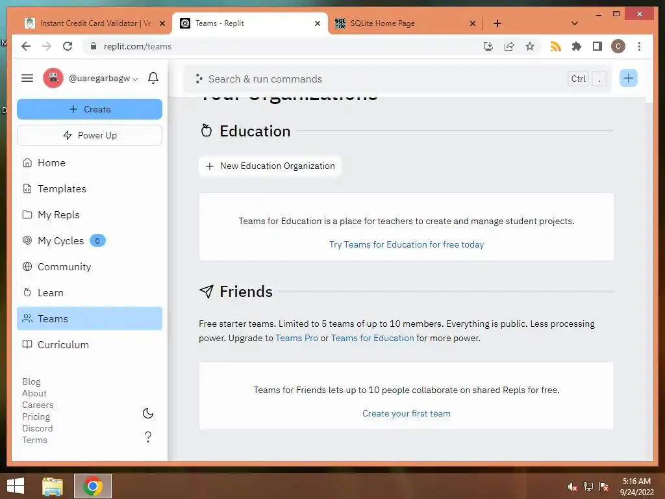Go forward in browser history

[x=47, y=46]
